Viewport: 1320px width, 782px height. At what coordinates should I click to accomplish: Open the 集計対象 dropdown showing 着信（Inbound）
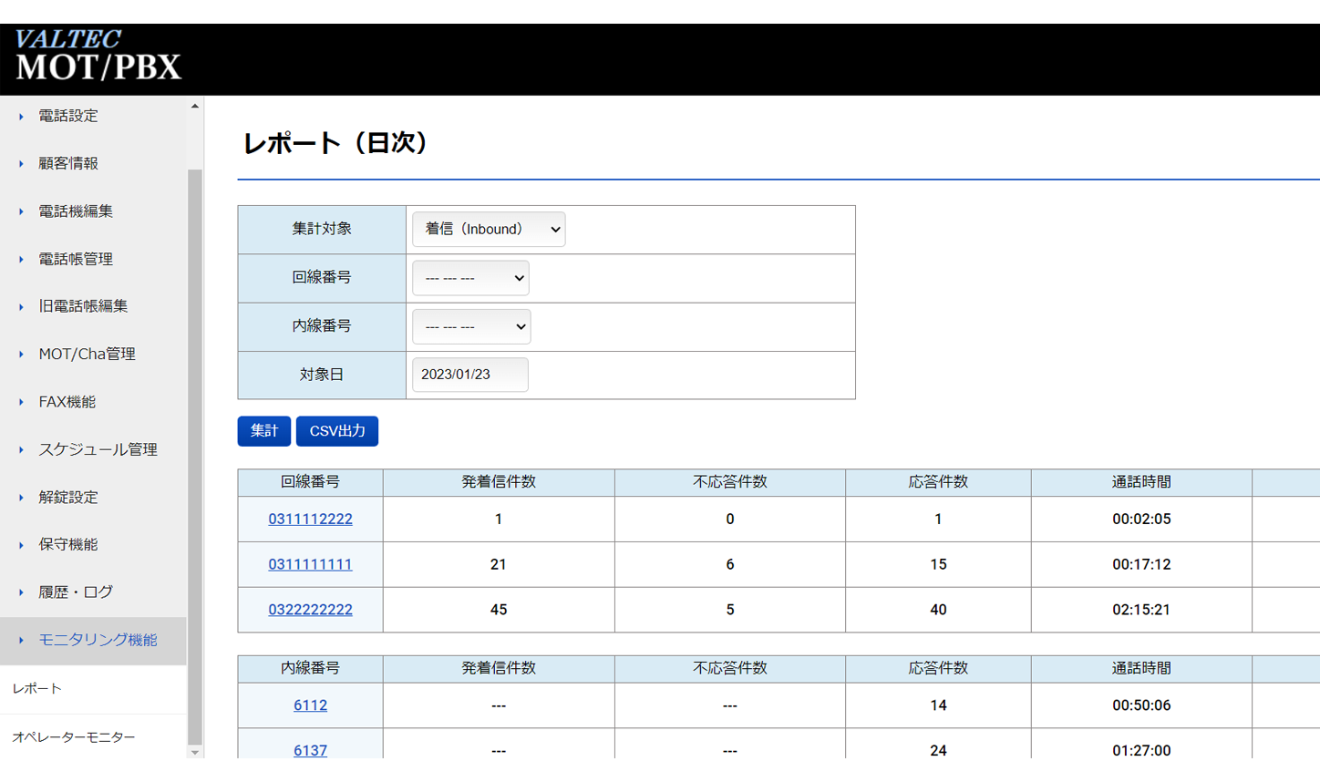pyautogui.click(x=489, y=229)
